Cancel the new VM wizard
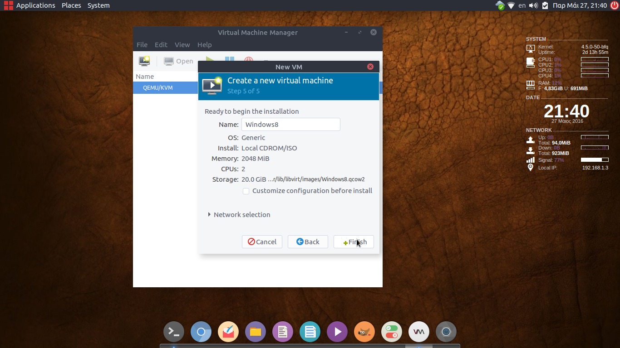Screen dimensions: 620x348 tap(262, 242)
